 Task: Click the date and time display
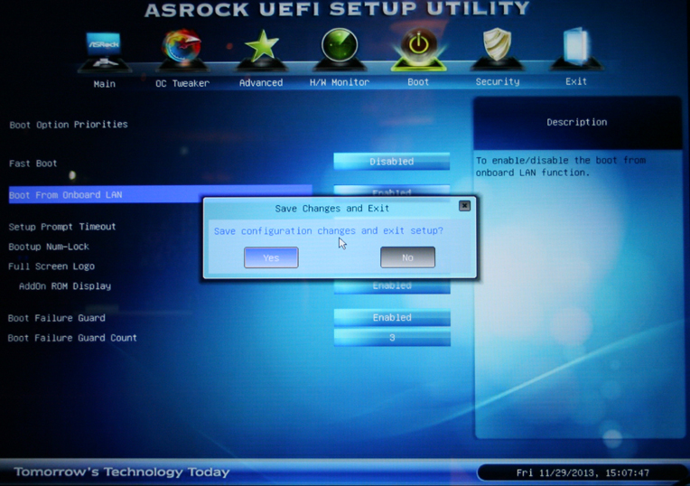pyautogui.click(x=583, y=472)
